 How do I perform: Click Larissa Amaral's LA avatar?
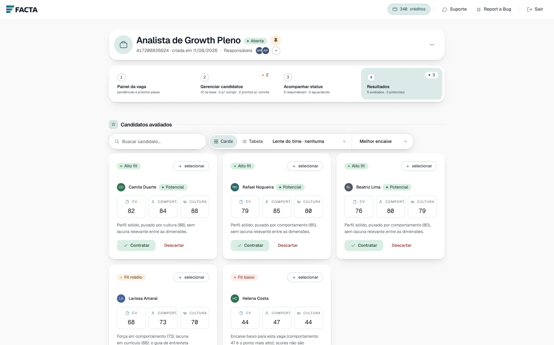[121, 299]
